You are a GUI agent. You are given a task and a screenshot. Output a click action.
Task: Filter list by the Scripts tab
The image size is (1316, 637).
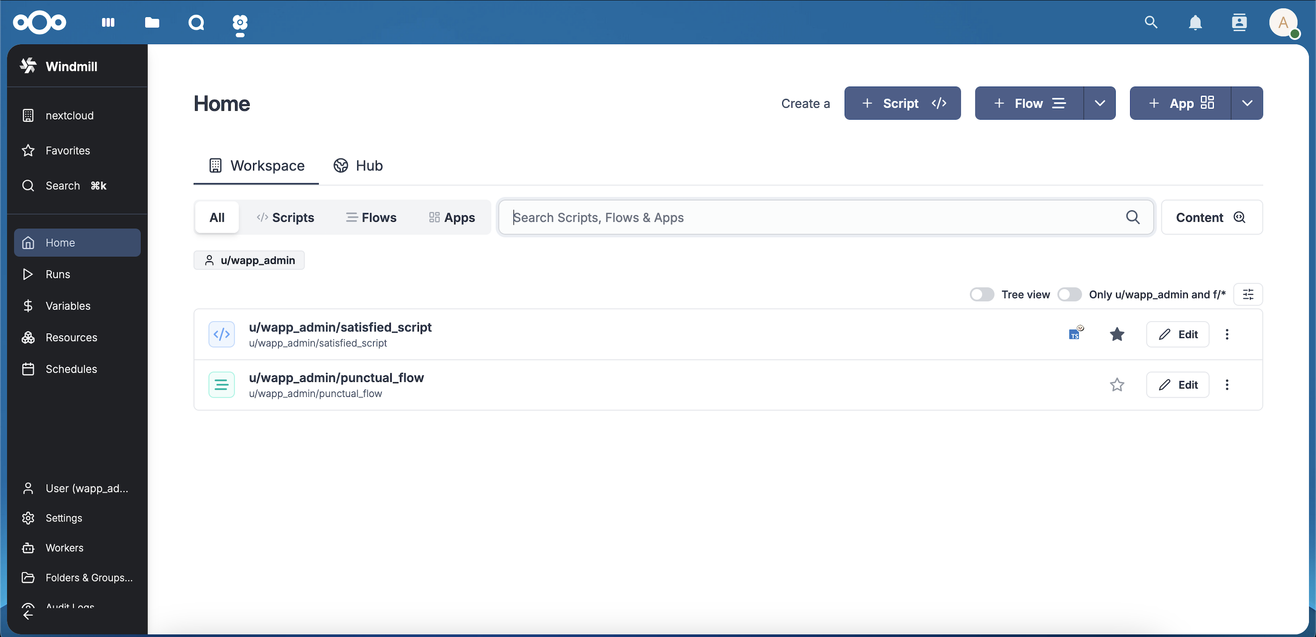(285, 217)
